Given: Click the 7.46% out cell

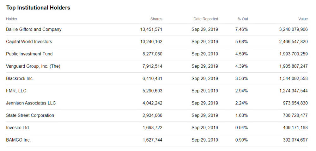Looking at the screenshot, I should tap(241, 29).
